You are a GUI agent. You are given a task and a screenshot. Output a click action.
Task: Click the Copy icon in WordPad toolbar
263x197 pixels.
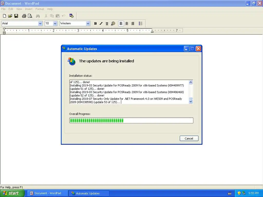[52, 16]
